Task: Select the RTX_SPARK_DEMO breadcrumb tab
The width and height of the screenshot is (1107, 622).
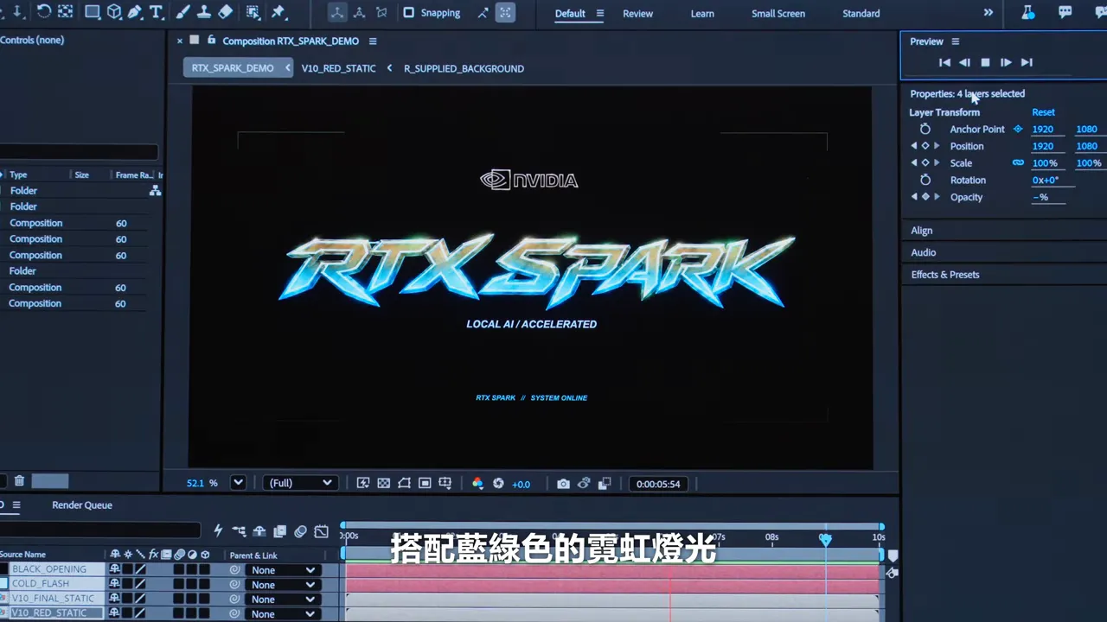Action: pos(233,68)
